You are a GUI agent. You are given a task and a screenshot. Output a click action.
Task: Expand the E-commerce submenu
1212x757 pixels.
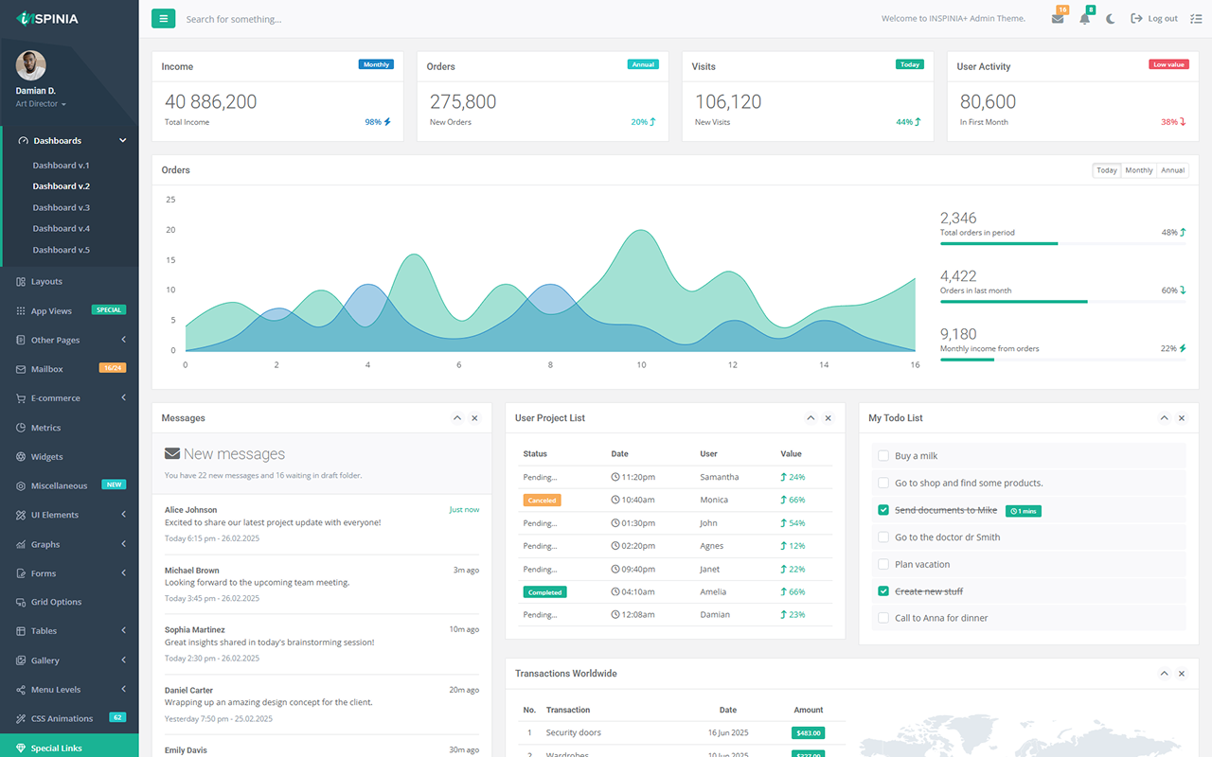pos(123,398)
